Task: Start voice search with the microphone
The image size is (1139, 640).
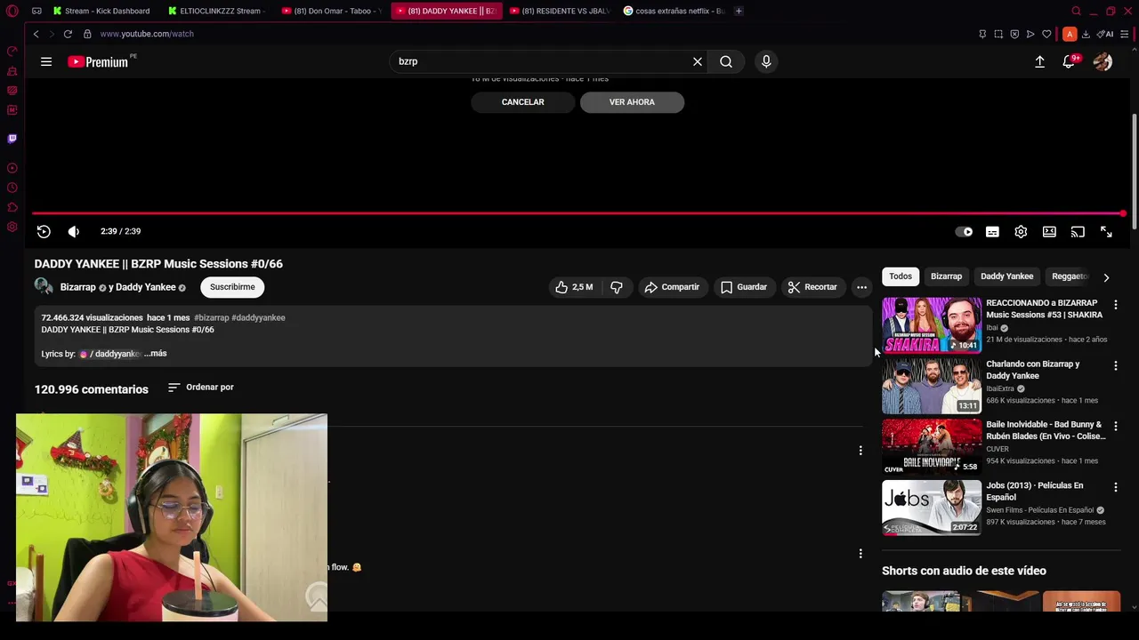Action: [766, 61]
